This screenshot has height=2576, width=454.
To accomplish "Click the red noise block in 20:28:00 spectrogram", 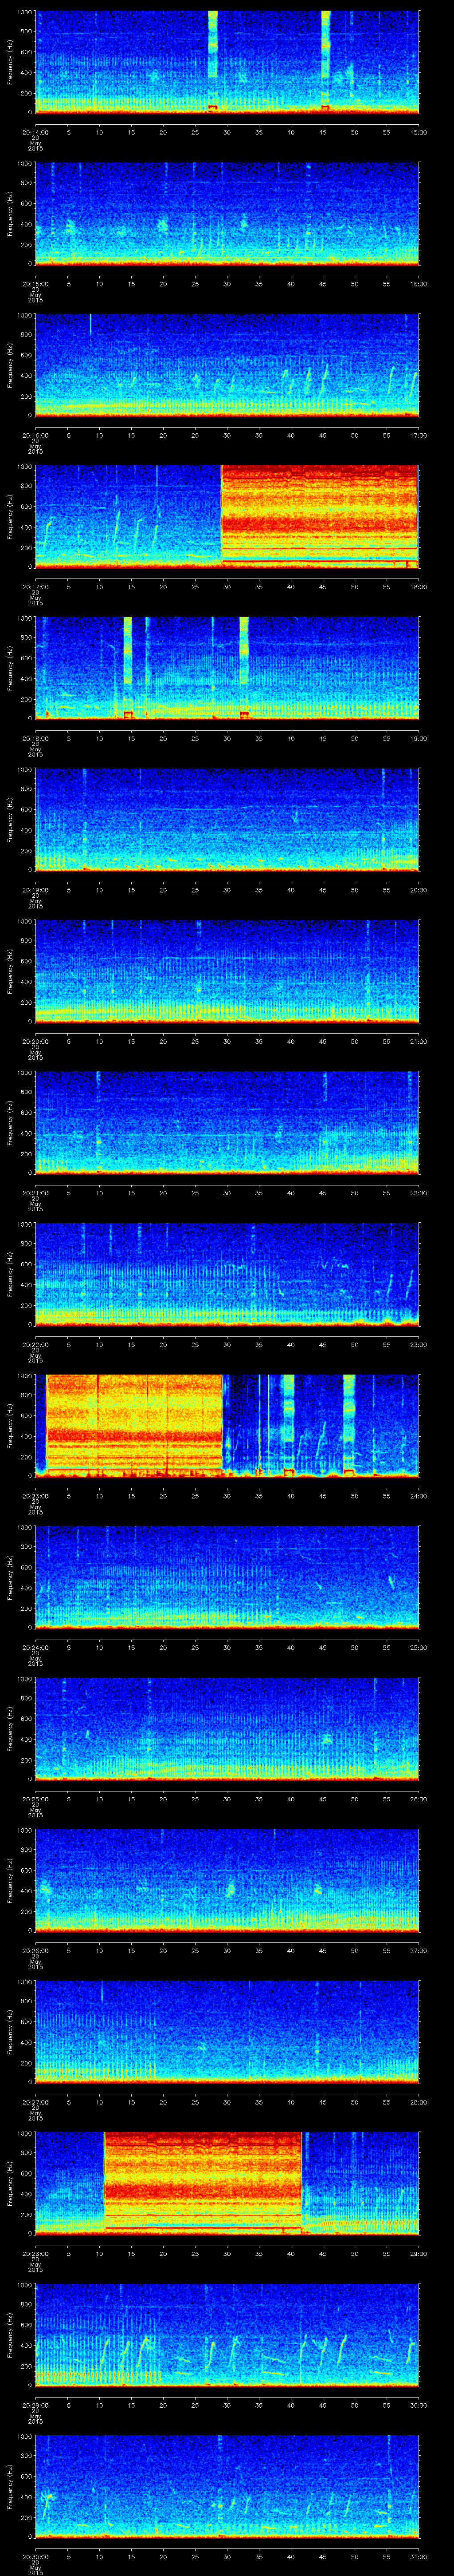I will (203, 2183).
